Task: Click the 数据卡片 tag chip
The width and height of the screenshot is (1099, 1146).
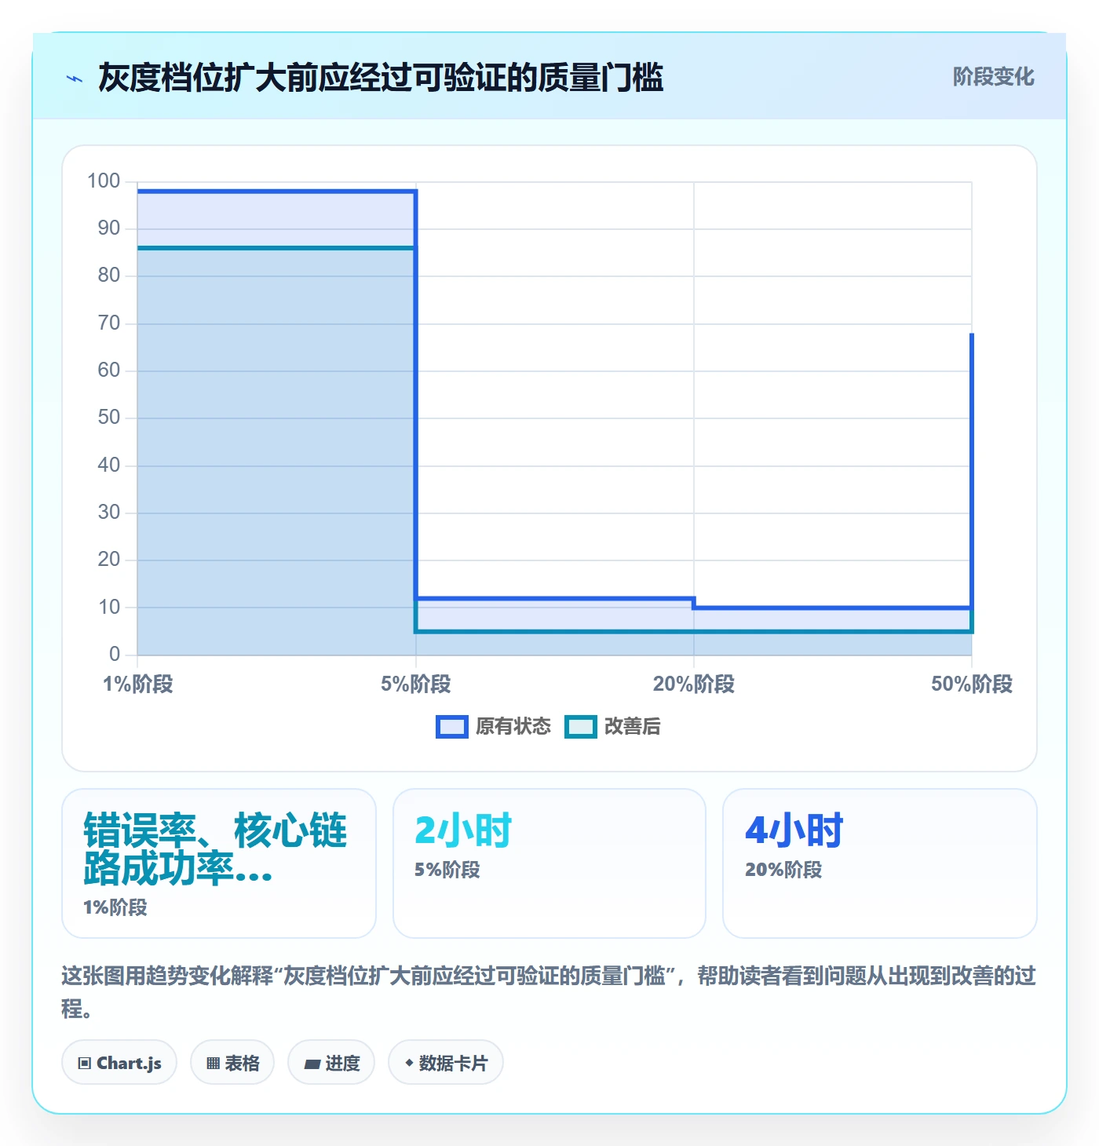Action: tap(446, 1063)
